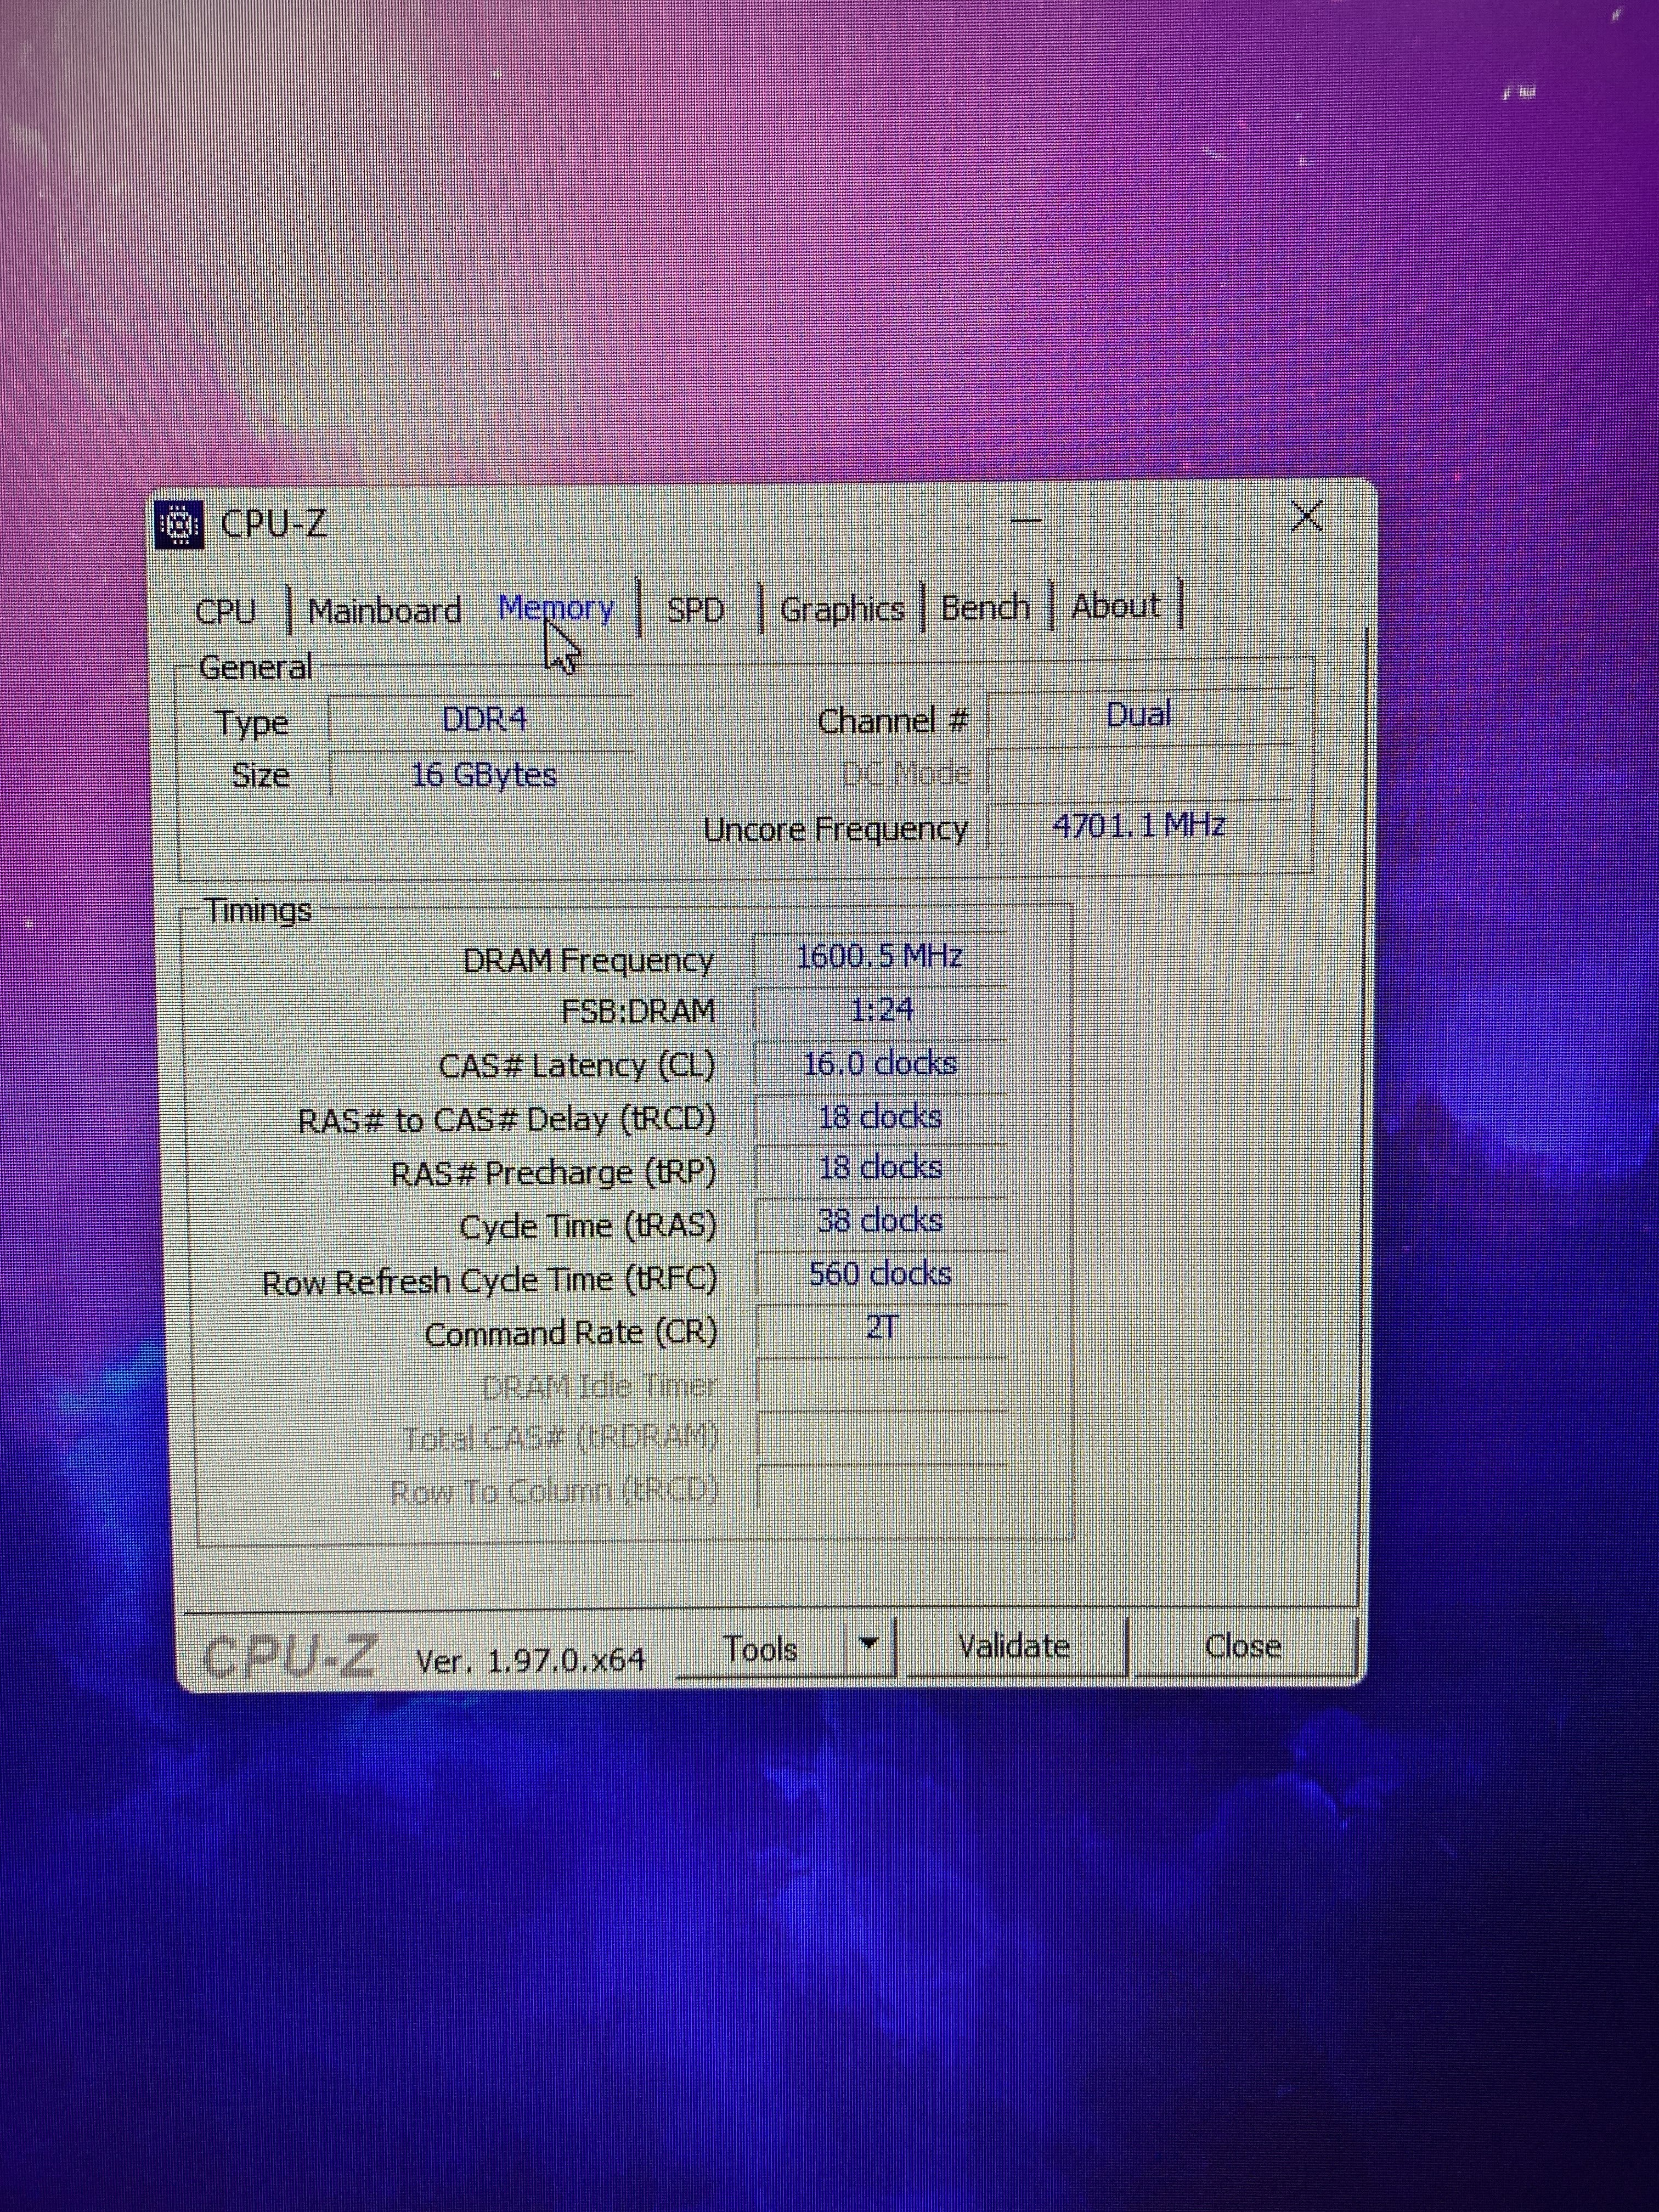This screenshot has width=1659, height=2212.
Task: Select the Memory tab
Action: pyautogui.click(x=555, y=608)
